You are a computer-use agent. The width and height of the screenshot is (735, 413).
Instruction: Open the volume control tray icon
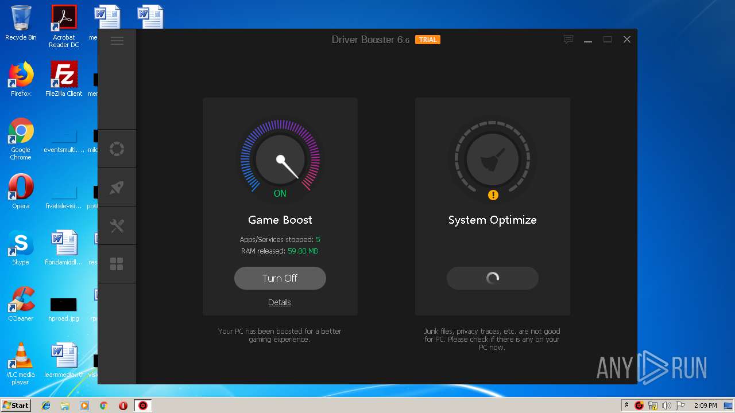click(x=666, y=406)
